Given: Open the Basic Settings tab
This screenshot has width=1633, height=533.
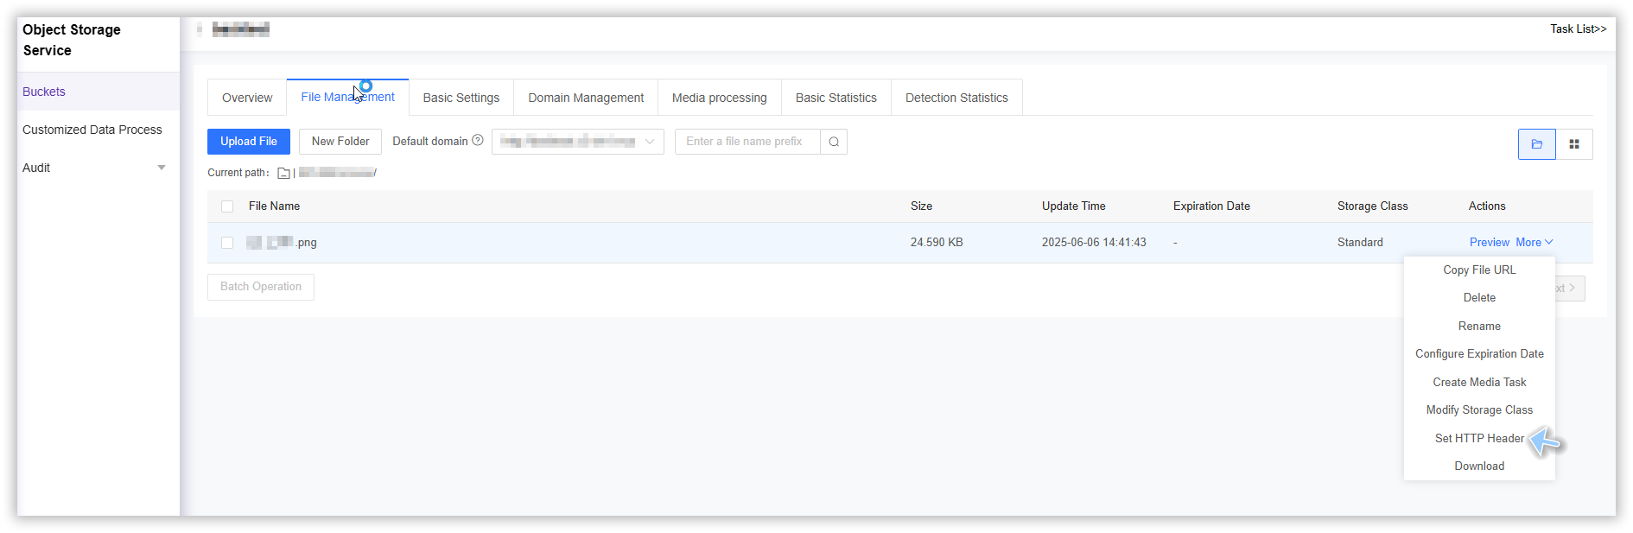Looking at the screenshot, I should (461, 98).
